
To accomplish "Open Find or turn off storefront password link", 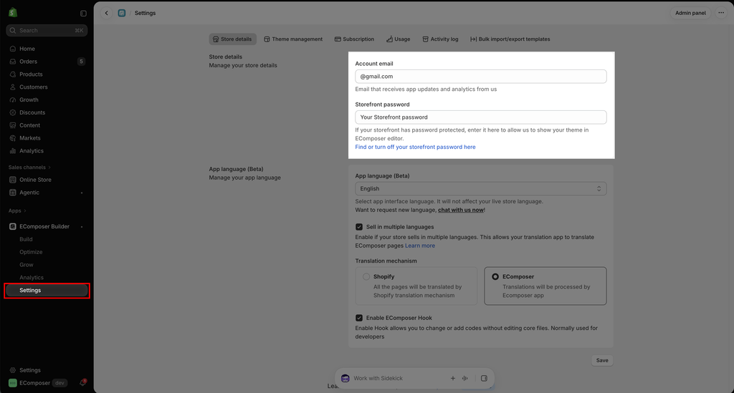I will click(415, 147).
